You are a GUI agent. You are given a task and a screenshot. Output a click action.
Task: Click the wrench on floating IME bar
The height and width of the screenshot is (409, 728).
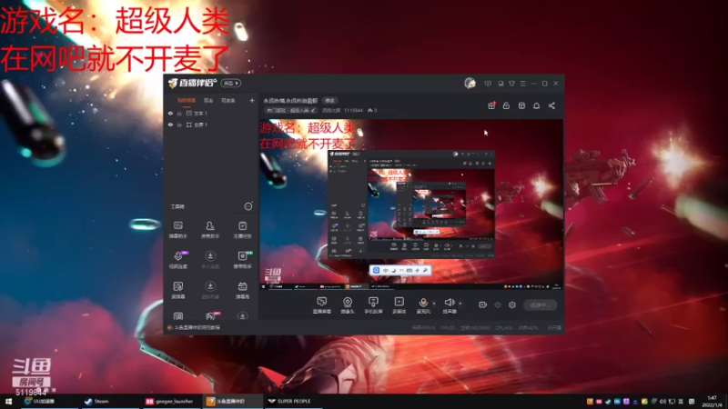[x=425, y=270]
